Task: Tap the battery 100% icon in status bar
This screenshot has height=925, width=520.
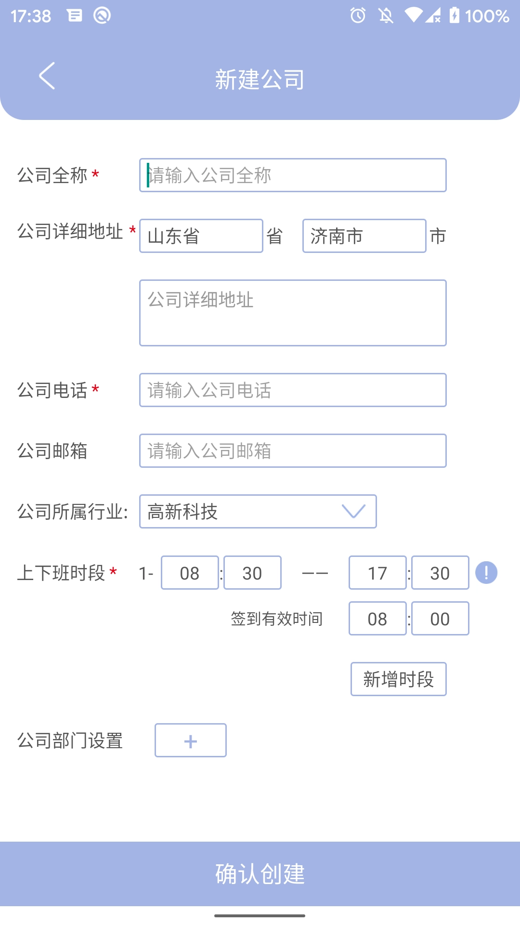Action: point(455,16)
